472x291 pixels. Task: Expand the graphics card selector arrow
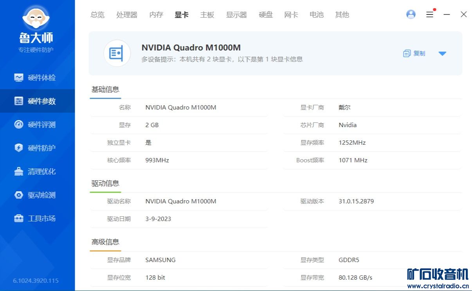pos(442,54)
